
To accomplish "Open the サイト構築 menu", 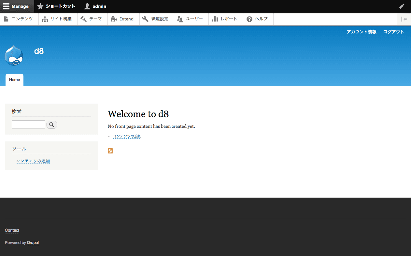I will click(57, 19).
